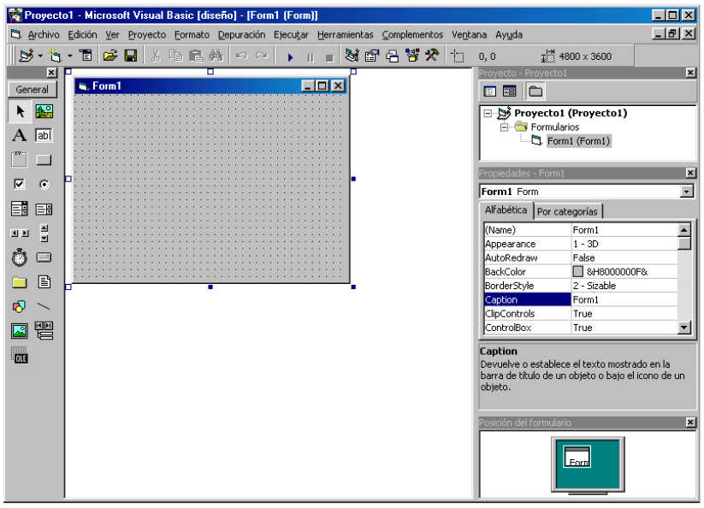Toggle Folders view in Project panel

535,92
